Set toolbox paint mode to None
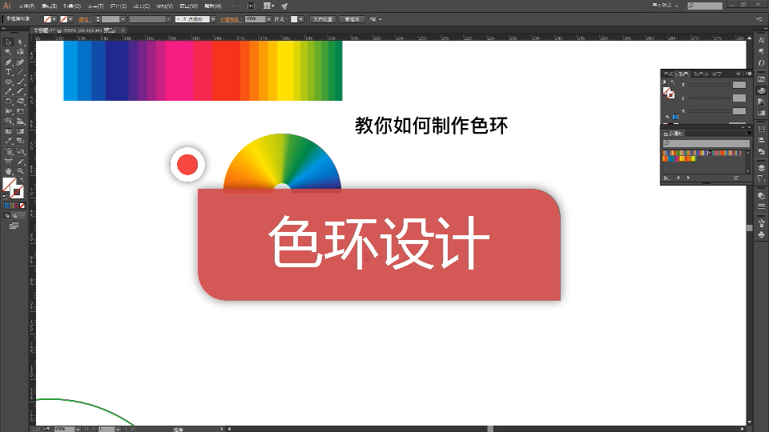The height and width of the screenshot is (432, 769). [22, 206]
